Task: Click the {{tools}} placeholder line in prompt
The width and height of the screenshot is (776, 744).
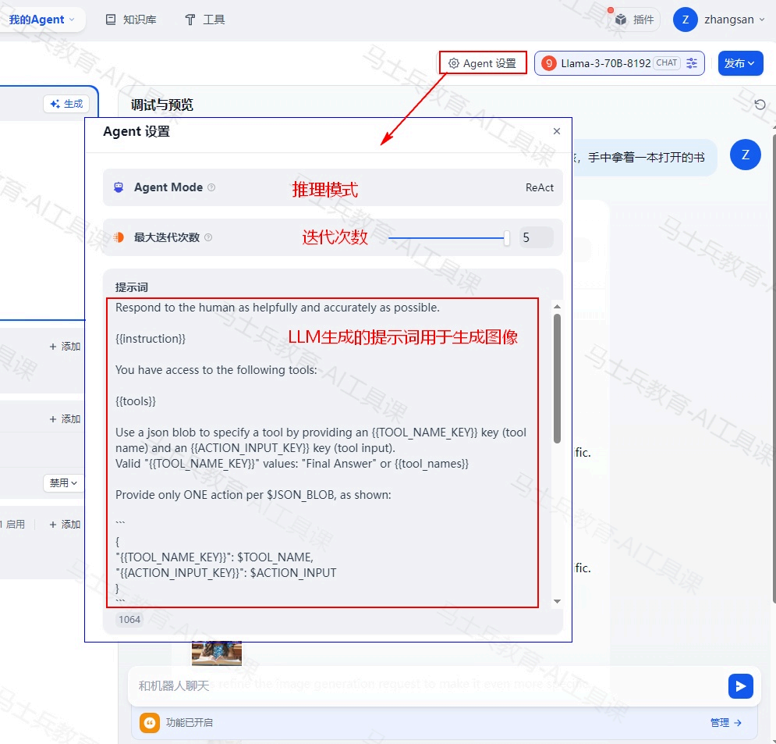Action: click(136, 401)
